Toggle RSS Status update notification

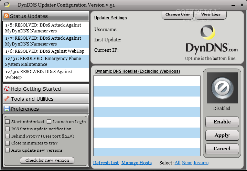(x=8, y=129)
